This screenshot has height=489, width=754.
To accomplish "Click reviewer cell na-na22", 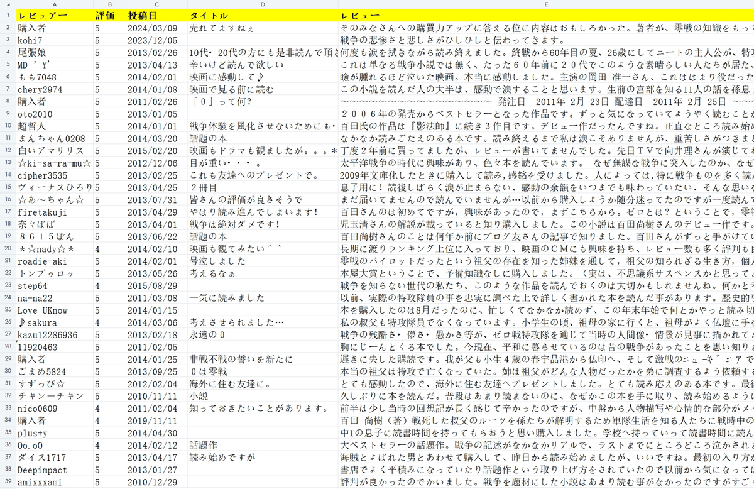I will [55, 297].
